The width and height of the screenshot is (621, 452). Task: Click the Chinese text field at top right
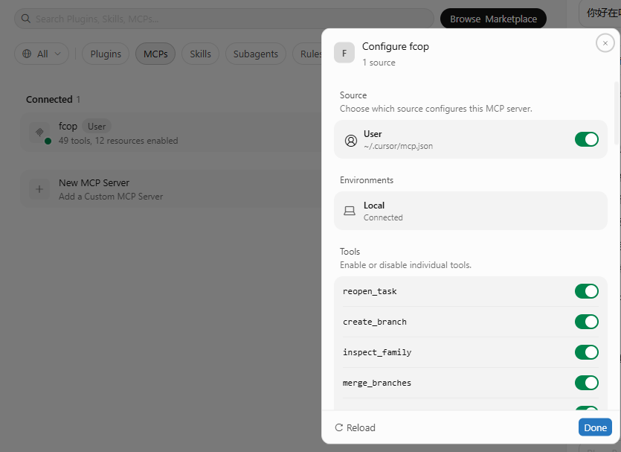tap(600, 13)
